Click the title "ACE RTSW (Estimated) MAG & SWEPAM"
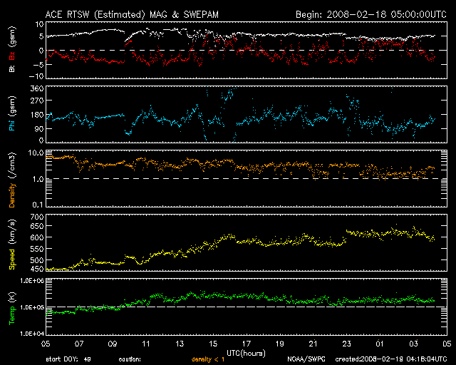 [x=132, y=14]
